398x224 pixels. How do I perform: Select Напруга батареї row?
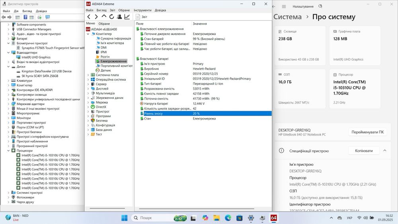[x=206, y=104]
